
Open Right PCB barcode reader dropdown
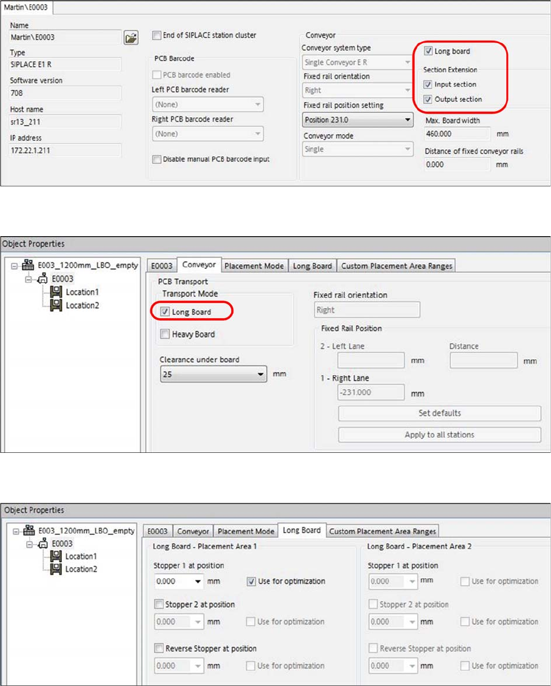click(x=208, y=134)
